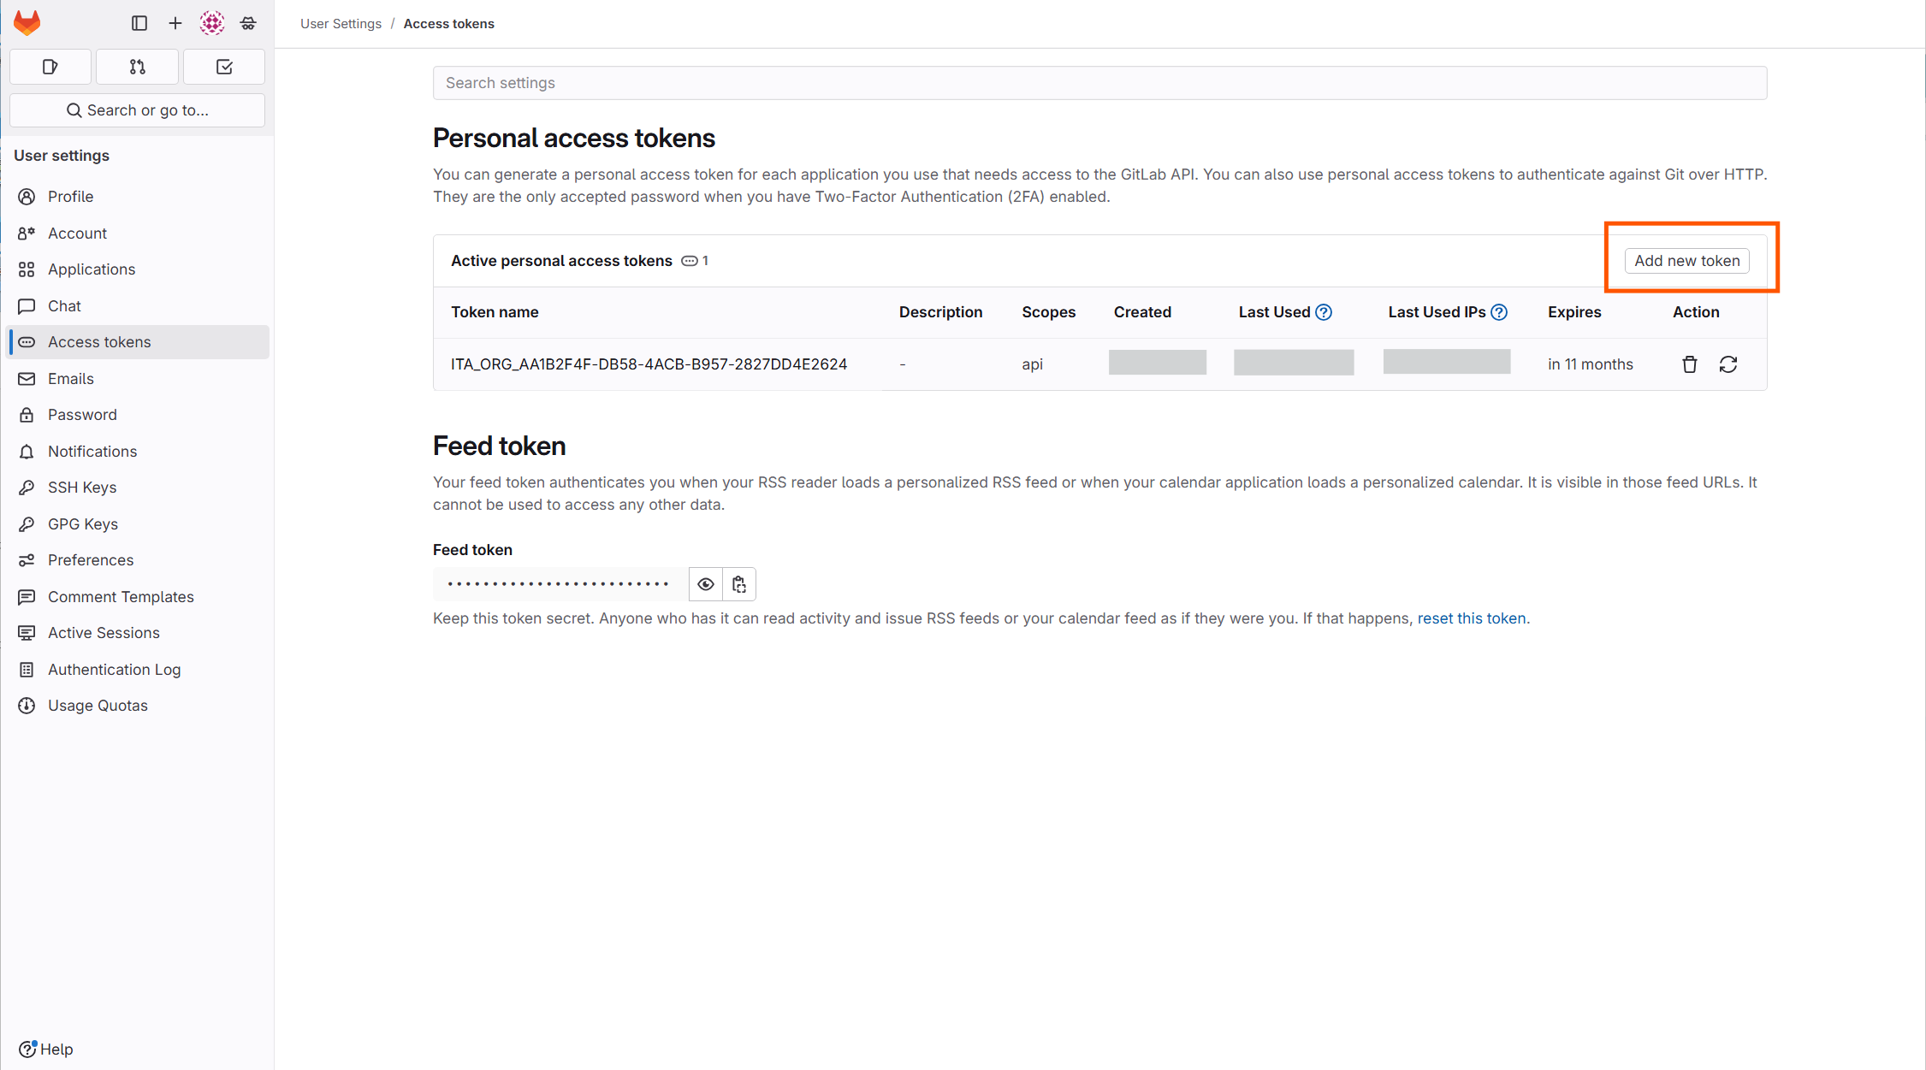Open the Search or go to box
This screenshot has height=1070, width=1926.
coord(138,110)
